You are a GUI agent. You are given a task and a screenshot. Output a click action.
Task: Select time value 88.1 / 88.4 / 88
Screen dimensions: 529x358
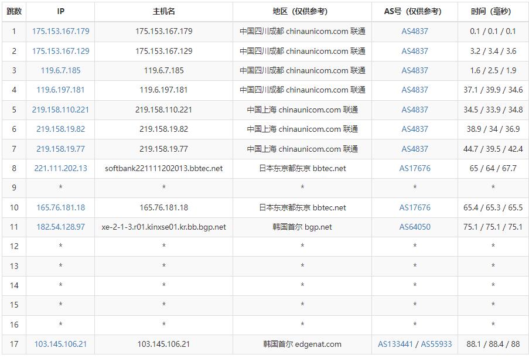(x=493, y=344)
